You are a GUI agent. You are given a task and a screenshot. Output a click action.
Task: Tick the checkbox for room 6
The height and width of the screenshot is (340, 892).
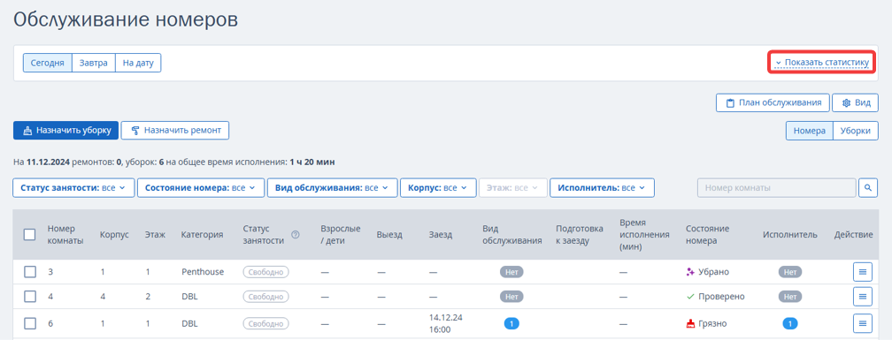[29, 323]
